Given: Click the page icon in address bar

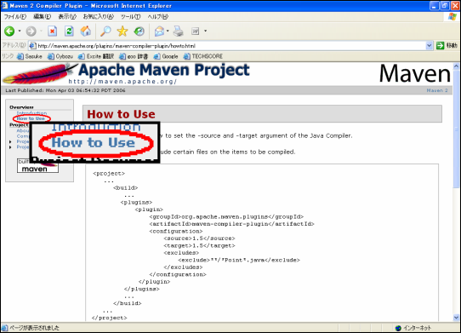Looking at the screenshot, I should point(33,46).
